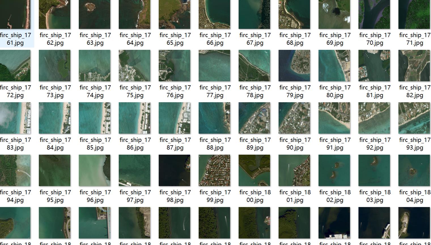The height and width of the screenshot is (245, 431).
Task: Click the file name firc_ship_1794.jpg
Action: tap(15, 196)
